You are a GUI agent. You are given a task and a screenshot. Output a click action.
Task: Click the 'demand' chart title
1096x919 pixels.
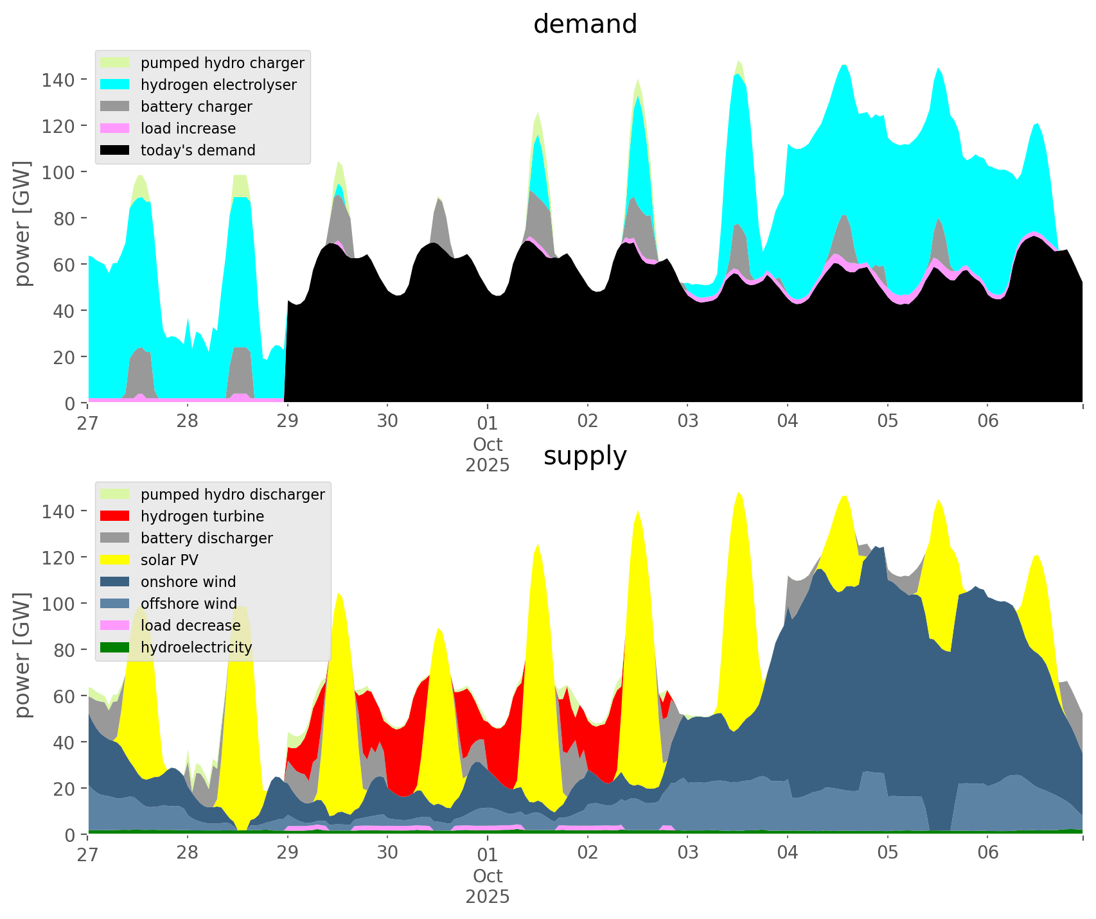pos(585,24)
